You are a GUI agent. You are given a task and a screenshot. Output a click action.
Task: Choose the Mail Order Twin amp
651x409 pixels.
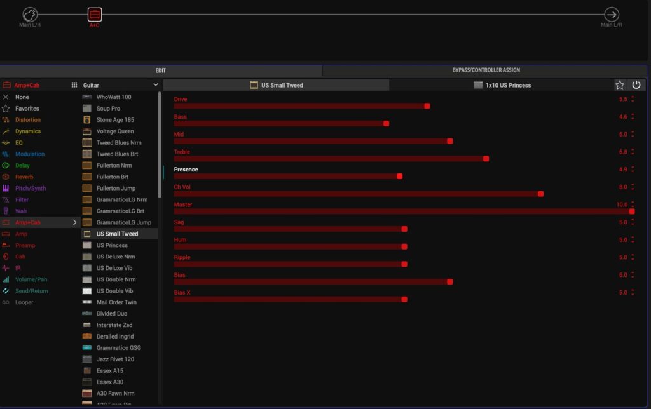pos(116,302)
